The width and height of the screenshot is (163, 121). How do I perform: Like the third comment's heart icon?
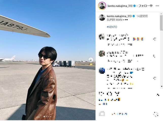[155, 78]
